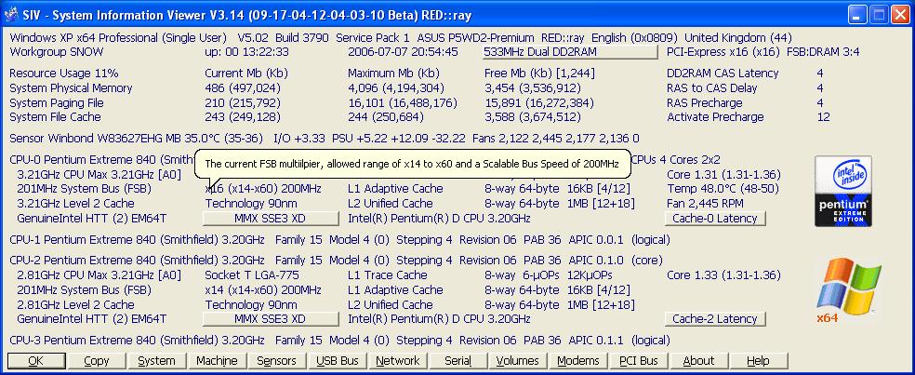Click the 'x14 (x14-x60) 200MHz' multiplier text
915x375 pixels.
(263, 290)
